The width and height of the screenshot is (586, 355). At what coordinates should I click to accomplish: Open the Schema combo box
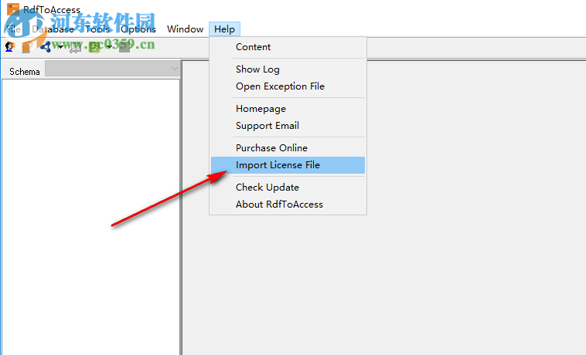click(x=112, y=69)
